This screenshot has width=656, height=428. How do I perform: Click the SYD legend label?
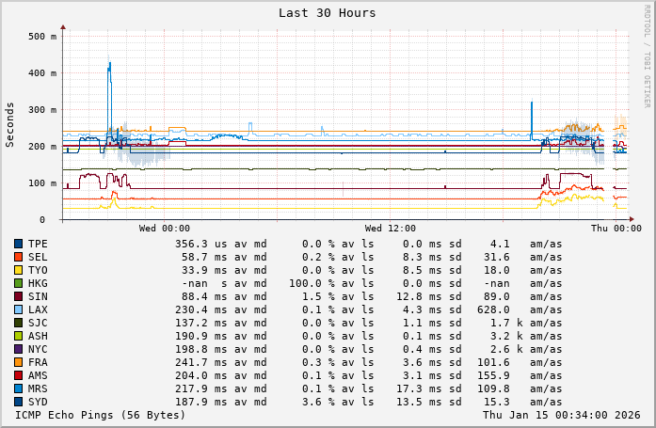(x=38, y=402)
